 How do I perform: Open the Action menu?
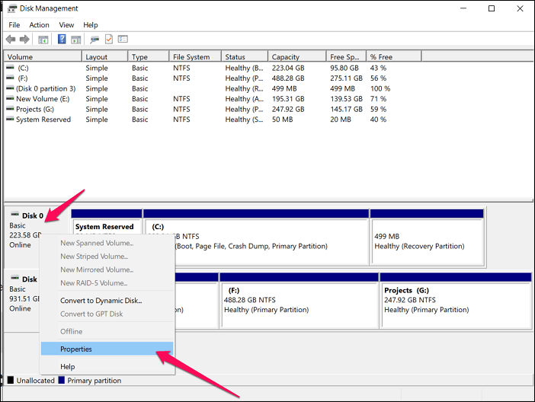coord(39,25)
